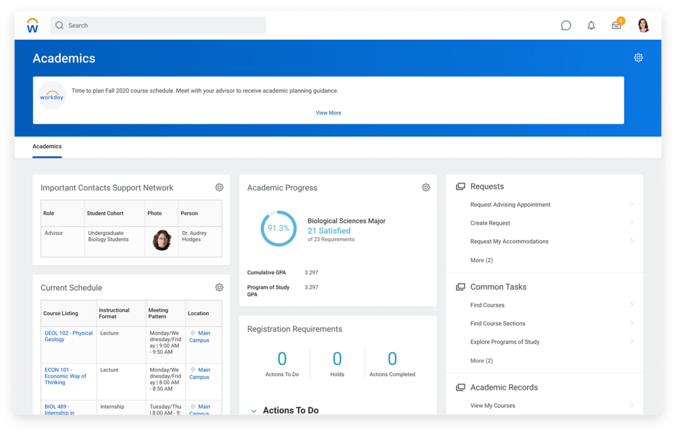676x433 pixels.
Task: Expand More (2) under Requests
Action: (x=481, y=260)
